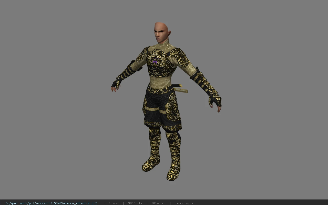Click the "nincs anim" status entry
This screenshot has height=205, width=328.
pyautogui.click(x=184, y=203)
